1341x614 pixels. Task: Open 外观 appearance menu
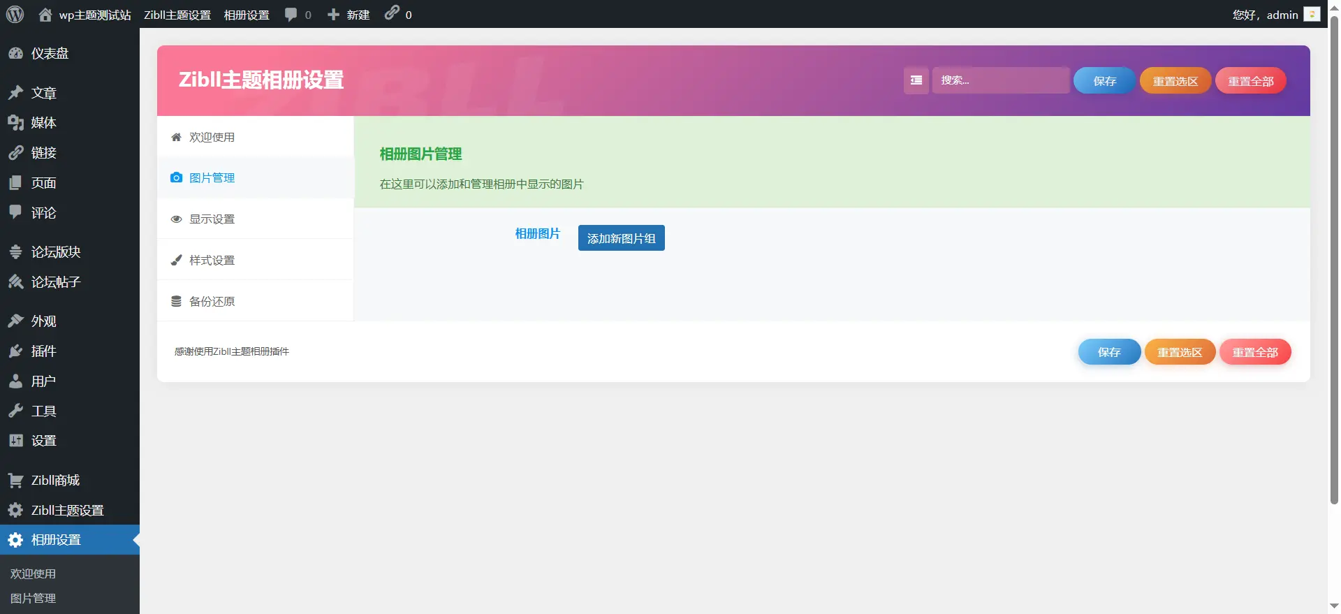[43, 321]
